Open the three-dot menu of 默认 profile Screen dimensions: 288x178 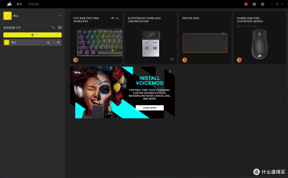point(53,42)
